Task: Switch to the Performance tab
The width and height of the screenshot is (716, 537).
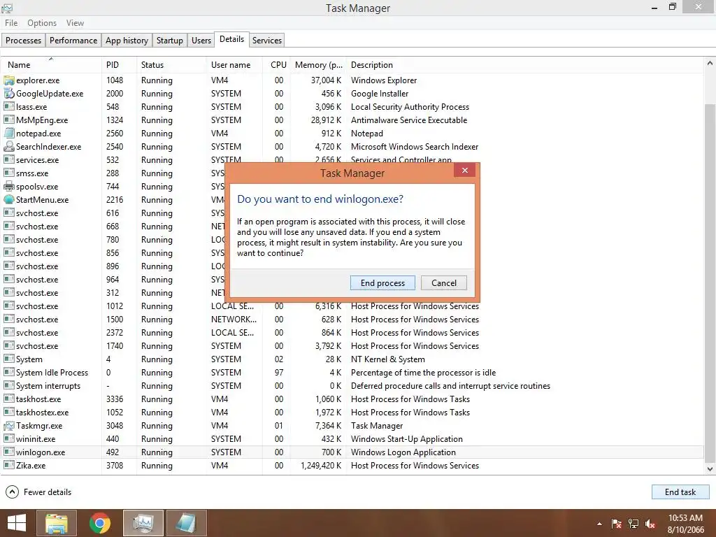Action: point(73,40)
